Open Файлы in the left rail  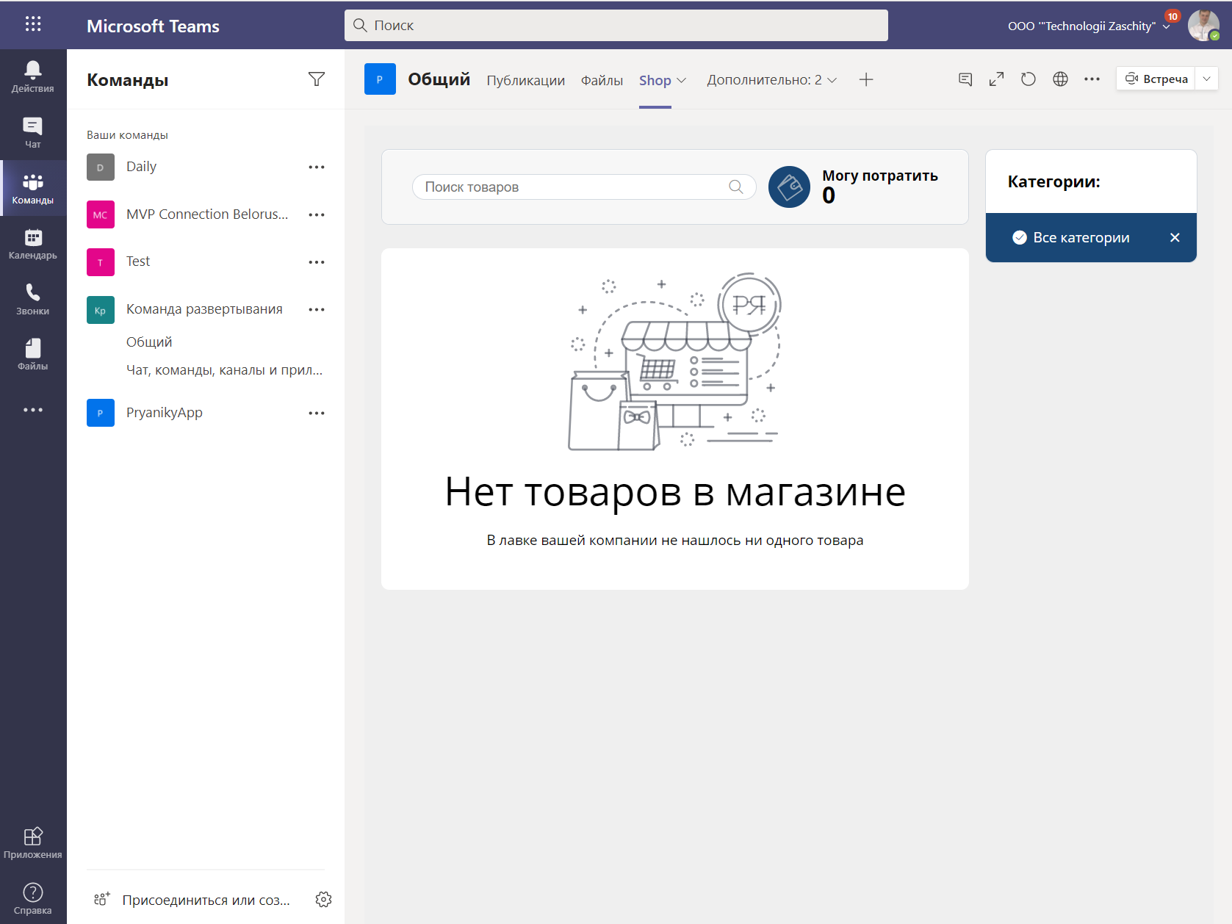(33, 355)
